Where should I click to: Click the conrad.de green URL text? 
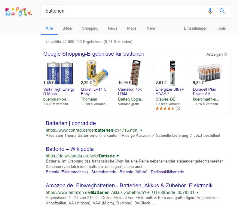click(x=92, y=130)
